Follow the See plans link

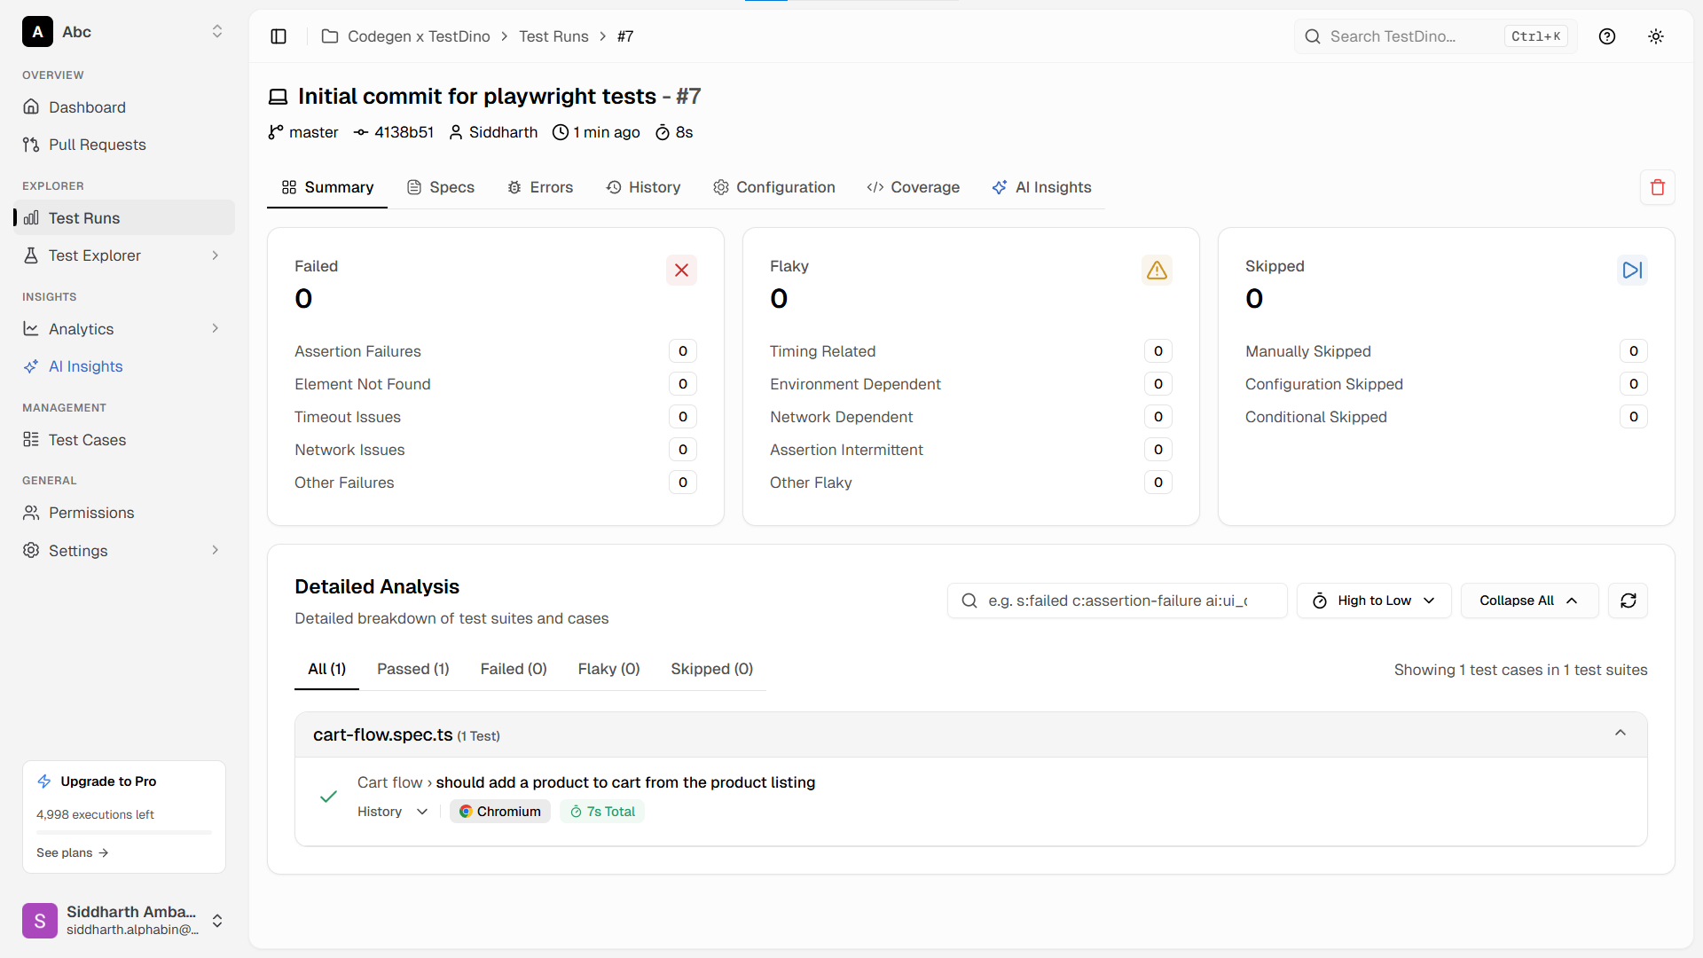point(72,852)
